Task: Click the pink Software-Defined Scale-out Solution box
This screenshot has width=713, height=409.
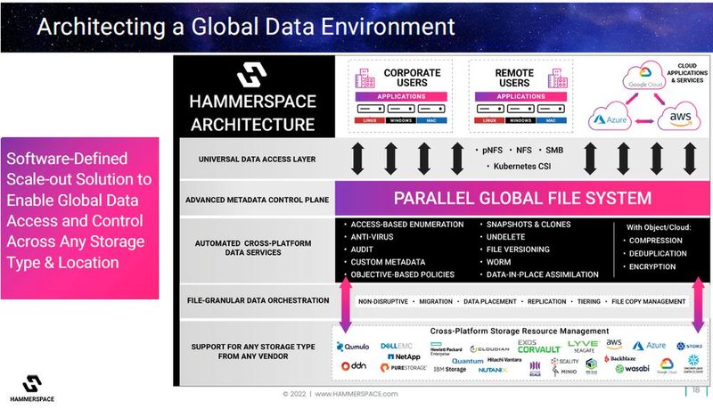Action: tap(79, 218)
